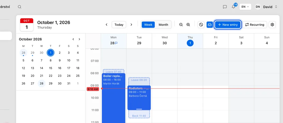Image resolution: width=283 pixels, height=123 pixels.
Task: Click the DN avatar circle
Action: coord(258,7)
